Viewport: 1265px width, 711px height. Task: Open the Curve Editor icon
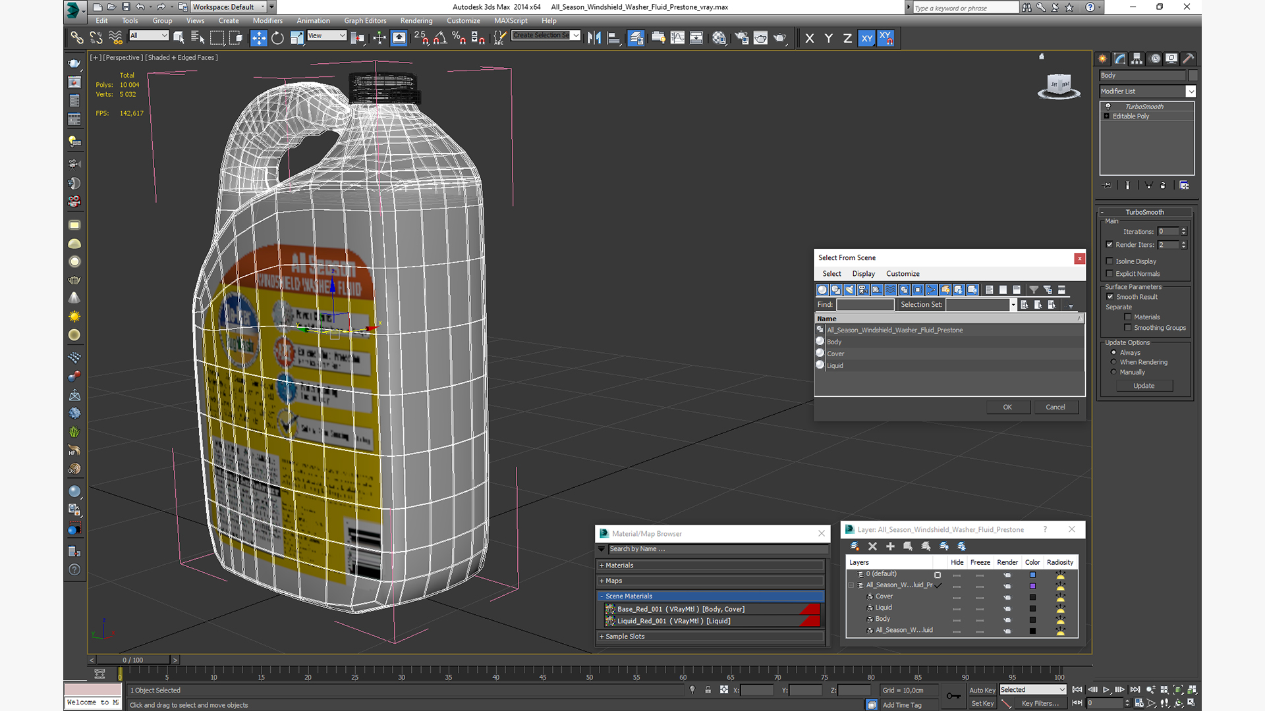point(677,38)
